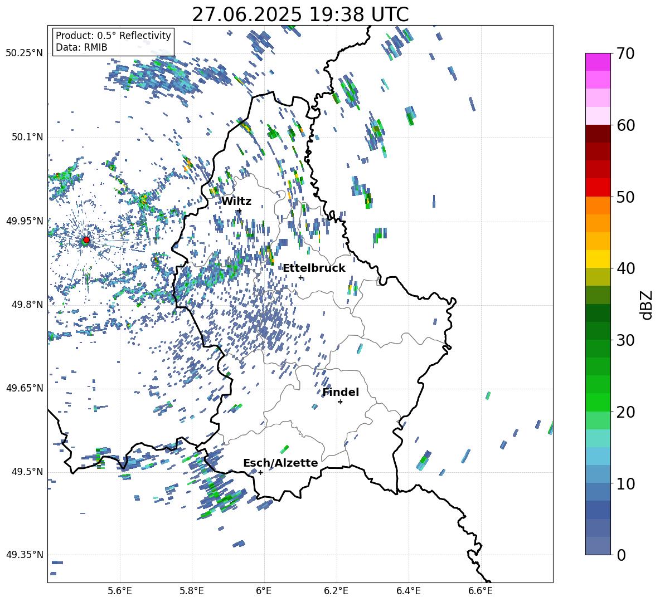
Task: Click the red radar site marker
Action: click(86, 239)
